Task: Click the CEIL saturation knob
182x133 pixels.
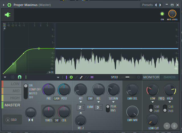Action: click(x=64, y=112)
